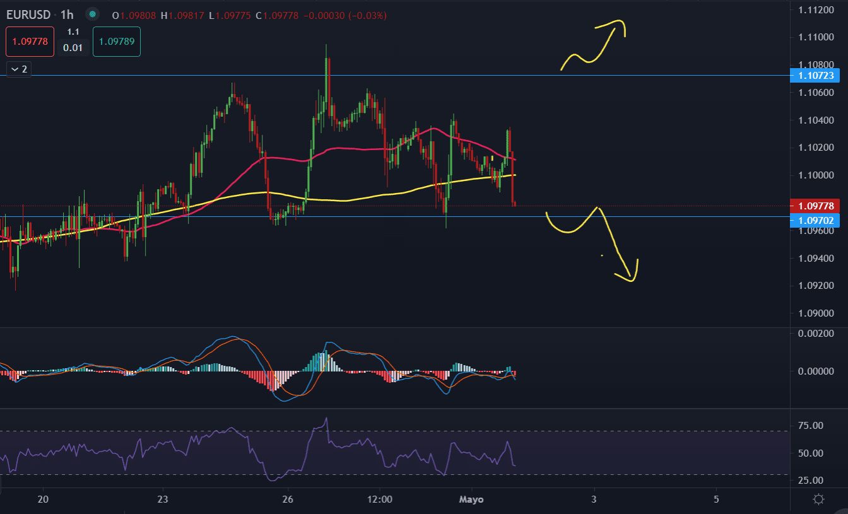Click the Mayo label on the time axis
This screenshot has height=514, width=848.
tap(471, 499)
